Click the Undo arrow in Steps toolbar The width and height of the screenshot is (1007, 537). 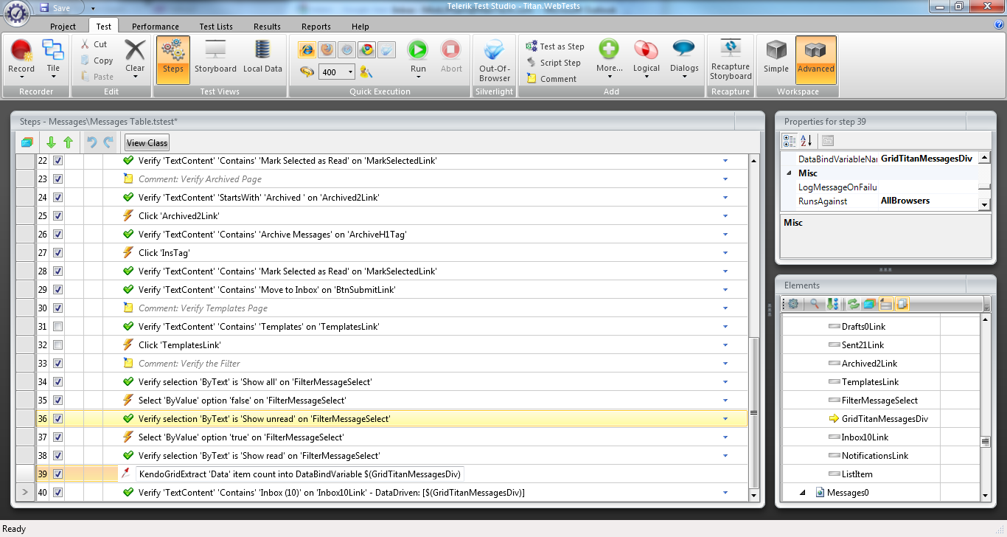[x=92, y=143]
